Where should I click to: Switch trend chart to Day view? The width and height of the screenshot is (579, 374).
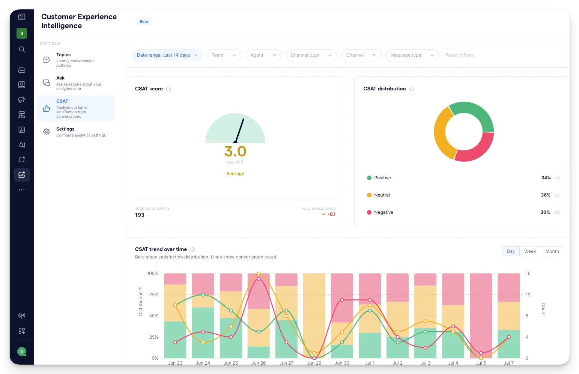click(x=511, y=251)
